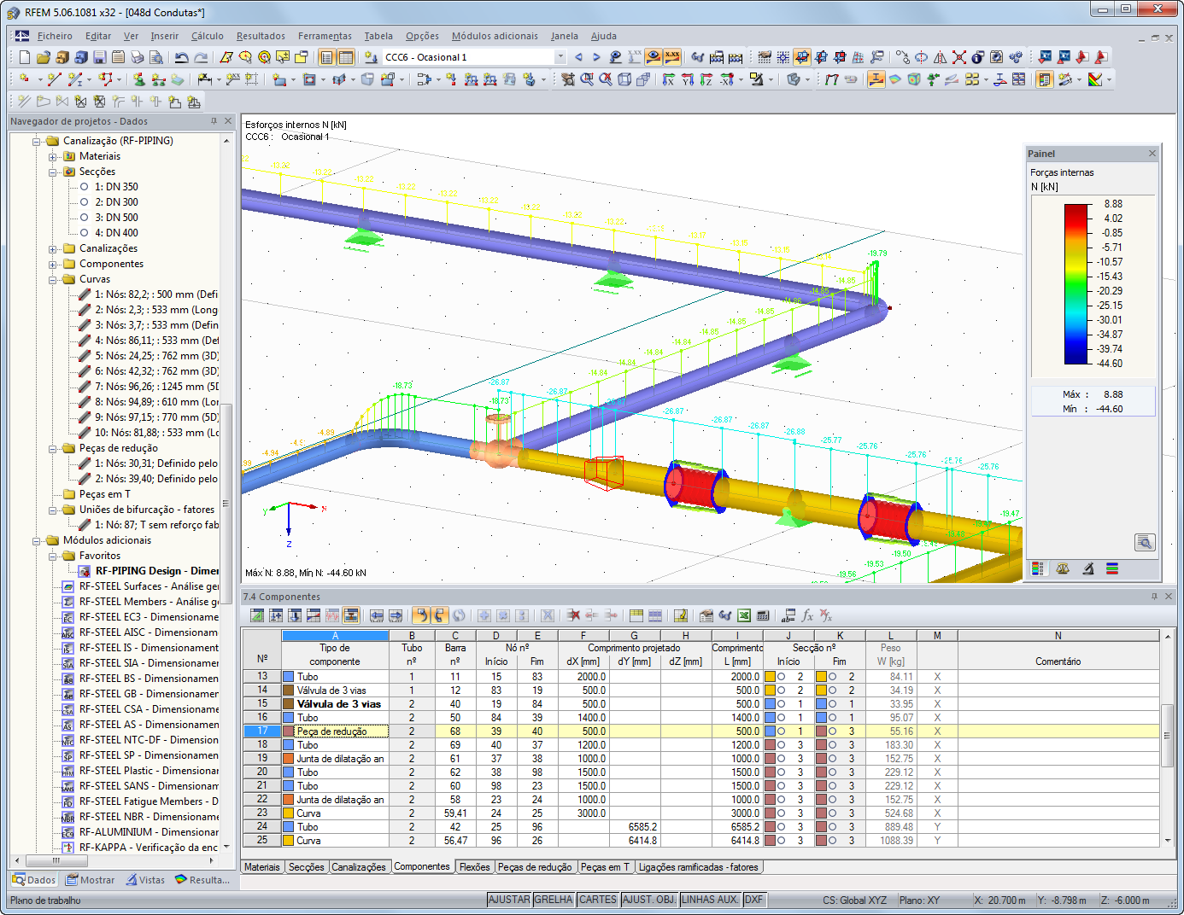This screenshot has width=1184, height=915.
Task: Click color swatch of Válvula de 3 vias row 14
Action: point(288,691)
